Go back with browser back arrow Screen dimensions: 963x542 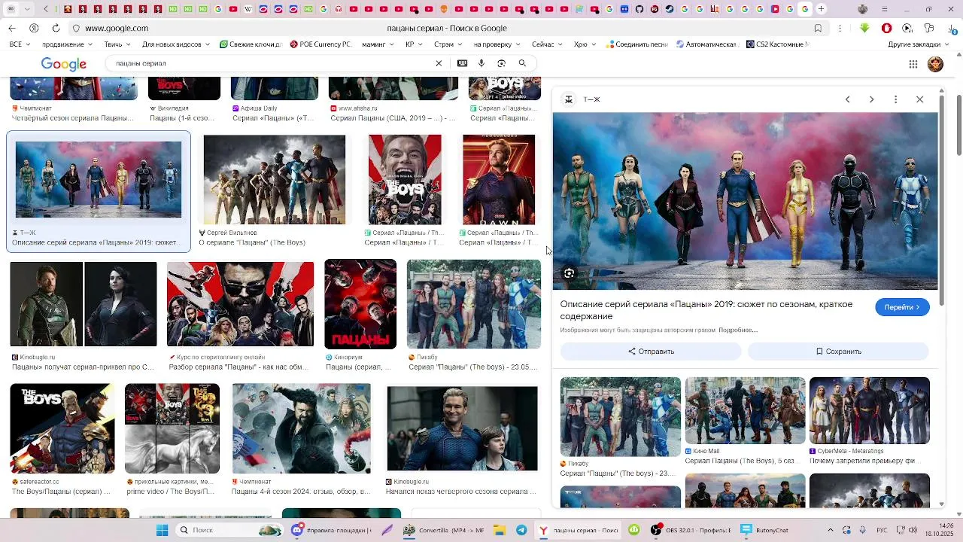pos(12,28)
